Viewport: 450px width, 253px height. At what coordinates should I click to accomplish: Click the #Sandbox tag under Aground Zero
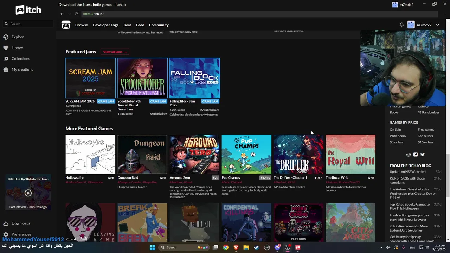(175, 182)
